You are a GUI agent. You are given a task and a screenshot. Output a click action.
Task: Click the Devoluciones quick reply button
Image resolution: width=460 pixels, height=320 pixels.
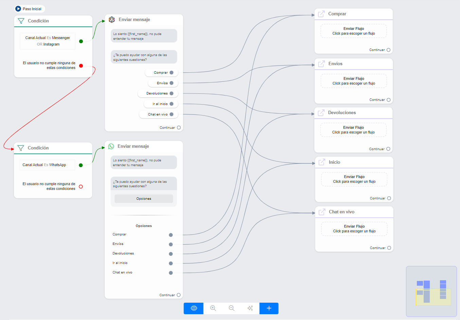coord(157,93)
